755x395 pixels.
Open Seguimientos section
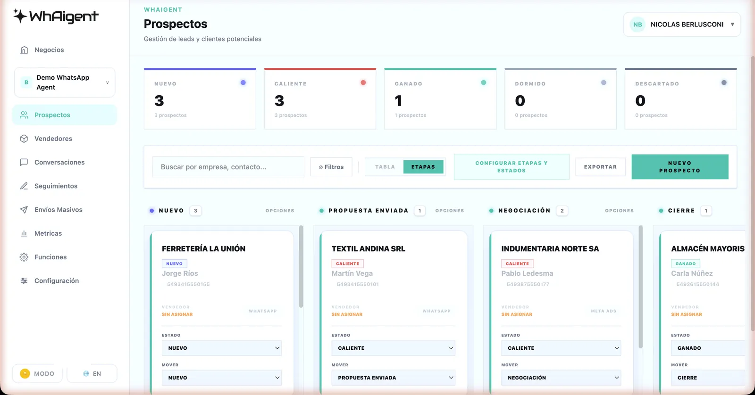coord(65,186)
